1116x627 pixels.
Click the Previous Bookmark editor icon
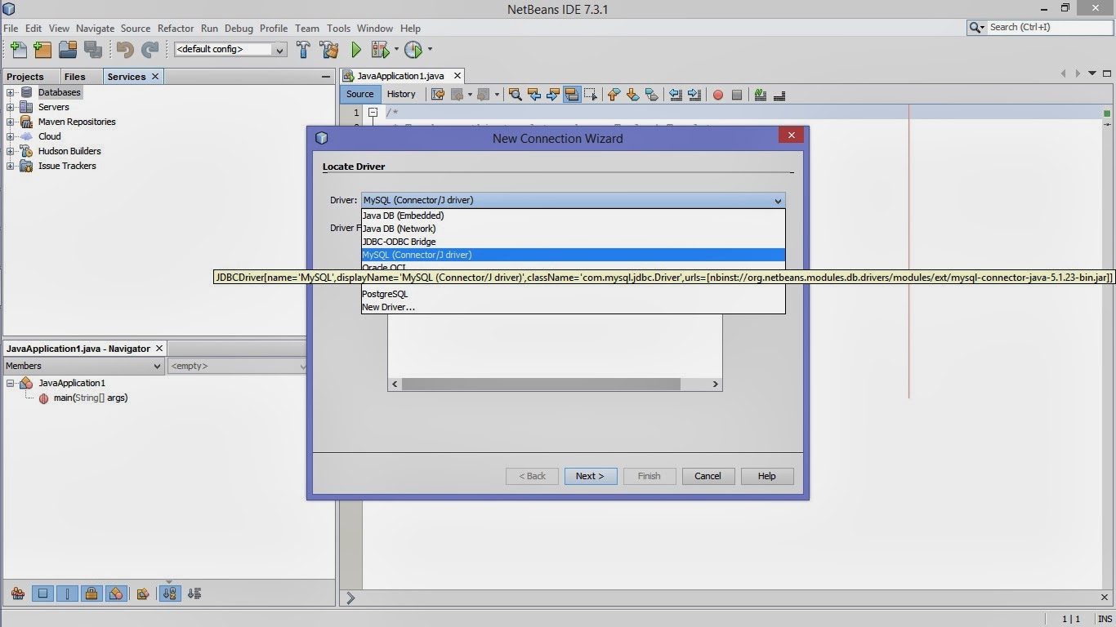coord(614,95)
